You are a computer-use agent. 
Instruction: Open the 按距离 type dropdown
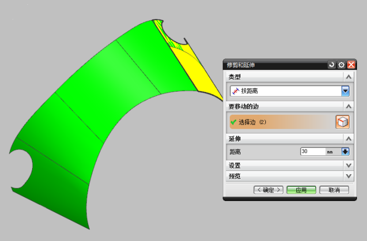(345, 91)
